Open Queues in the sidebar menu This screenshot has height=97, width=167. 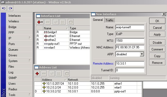19,50
